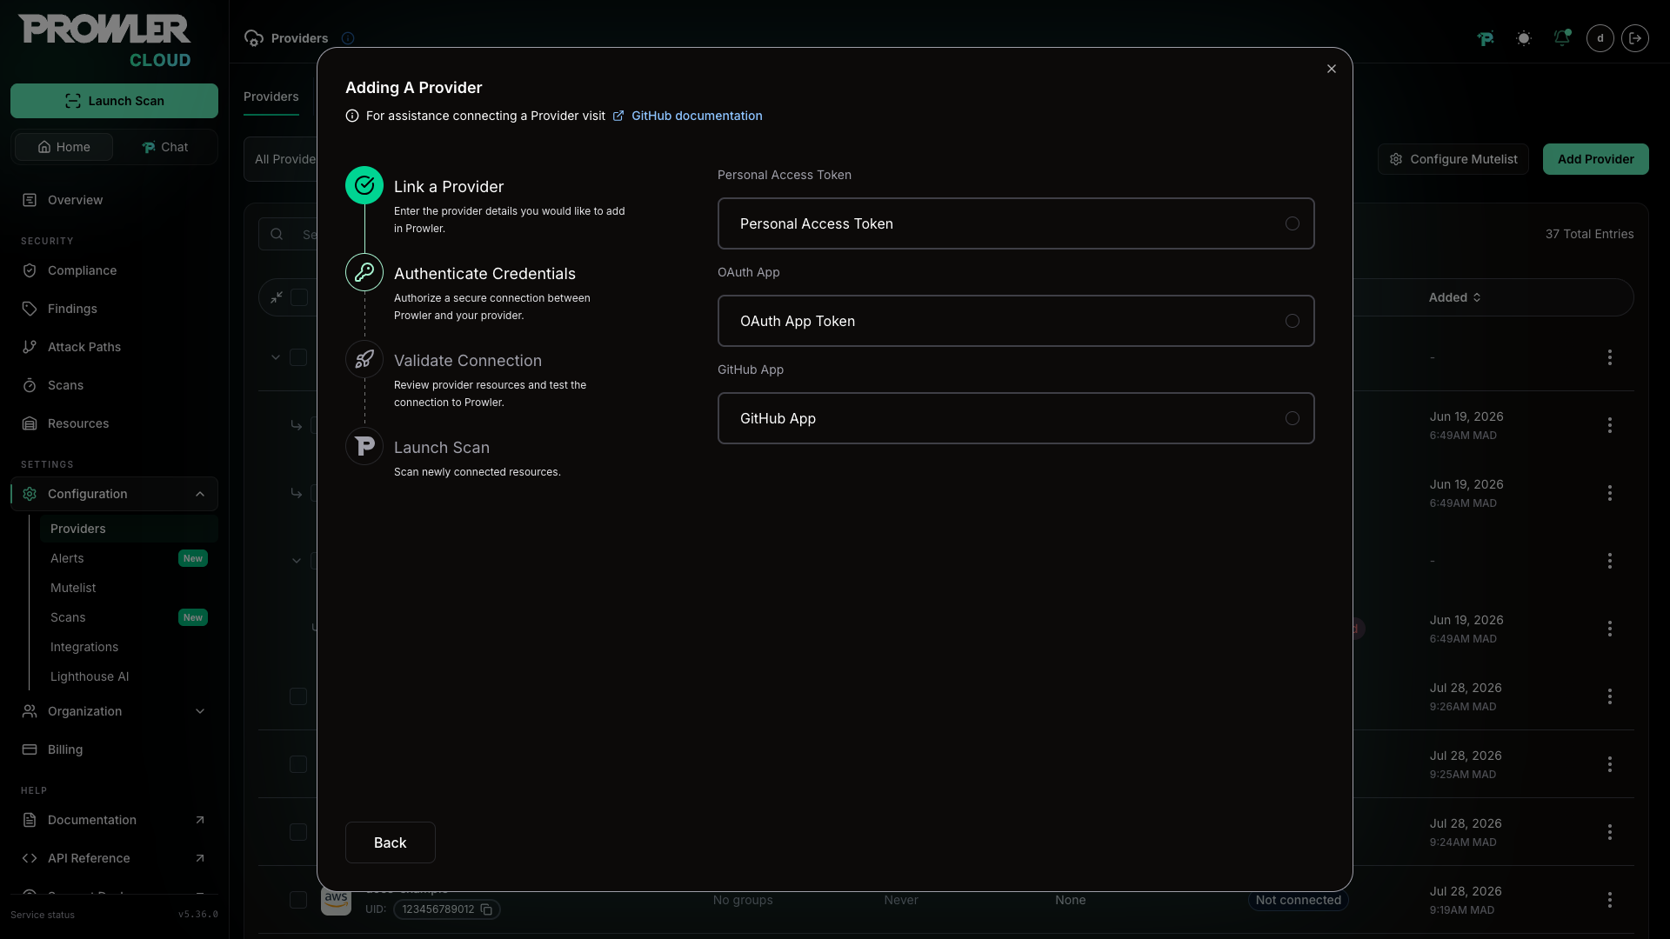Click the Prowler Cloud logo

tap(104, 41)
